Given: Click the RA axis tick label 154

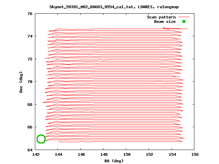Looking at the screenshot, I should tap(172, 154).
